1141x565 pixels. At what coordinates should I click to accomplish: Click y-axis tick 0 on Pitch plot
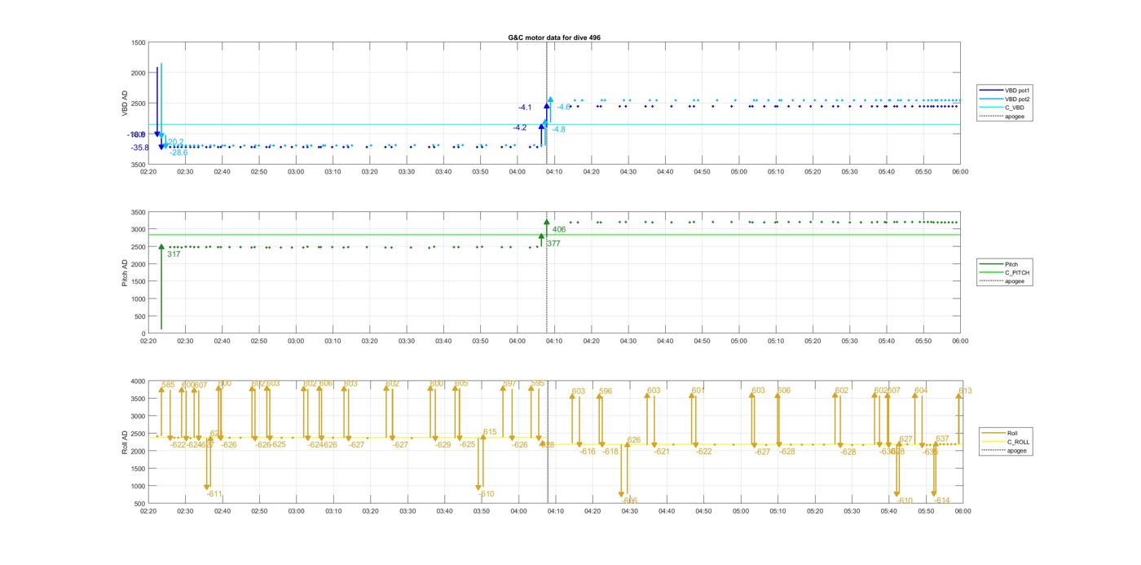point(144,334)
